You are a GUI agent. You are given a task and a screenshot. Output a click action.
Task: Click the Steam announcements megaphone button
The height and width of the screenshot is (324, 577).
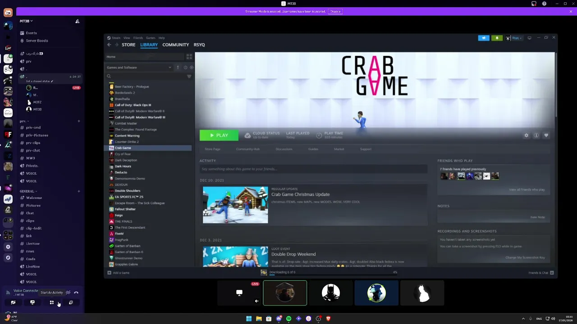[484, 38]
